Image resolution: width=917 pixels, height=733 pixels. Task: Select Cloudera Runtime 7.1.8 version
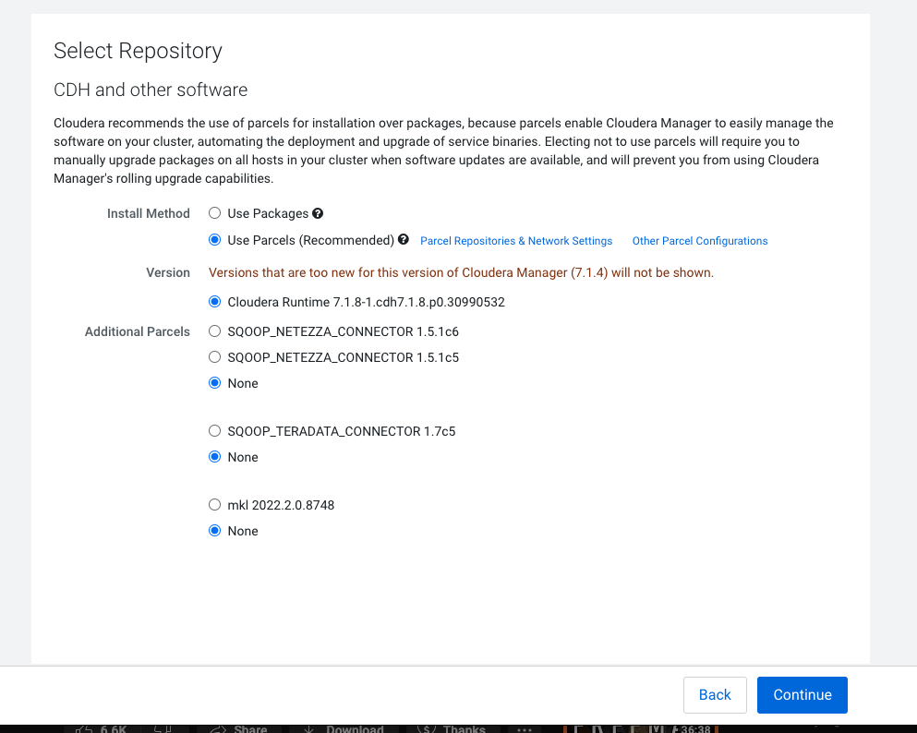(x=213, y=300)
